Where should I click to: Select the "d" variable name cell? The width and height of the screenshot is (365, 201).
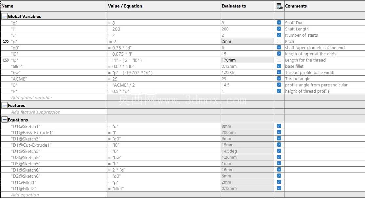[x=54, y=23]
